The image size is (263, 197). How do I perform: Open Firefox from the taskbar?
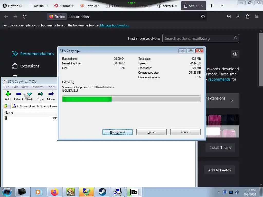point(55,192)
